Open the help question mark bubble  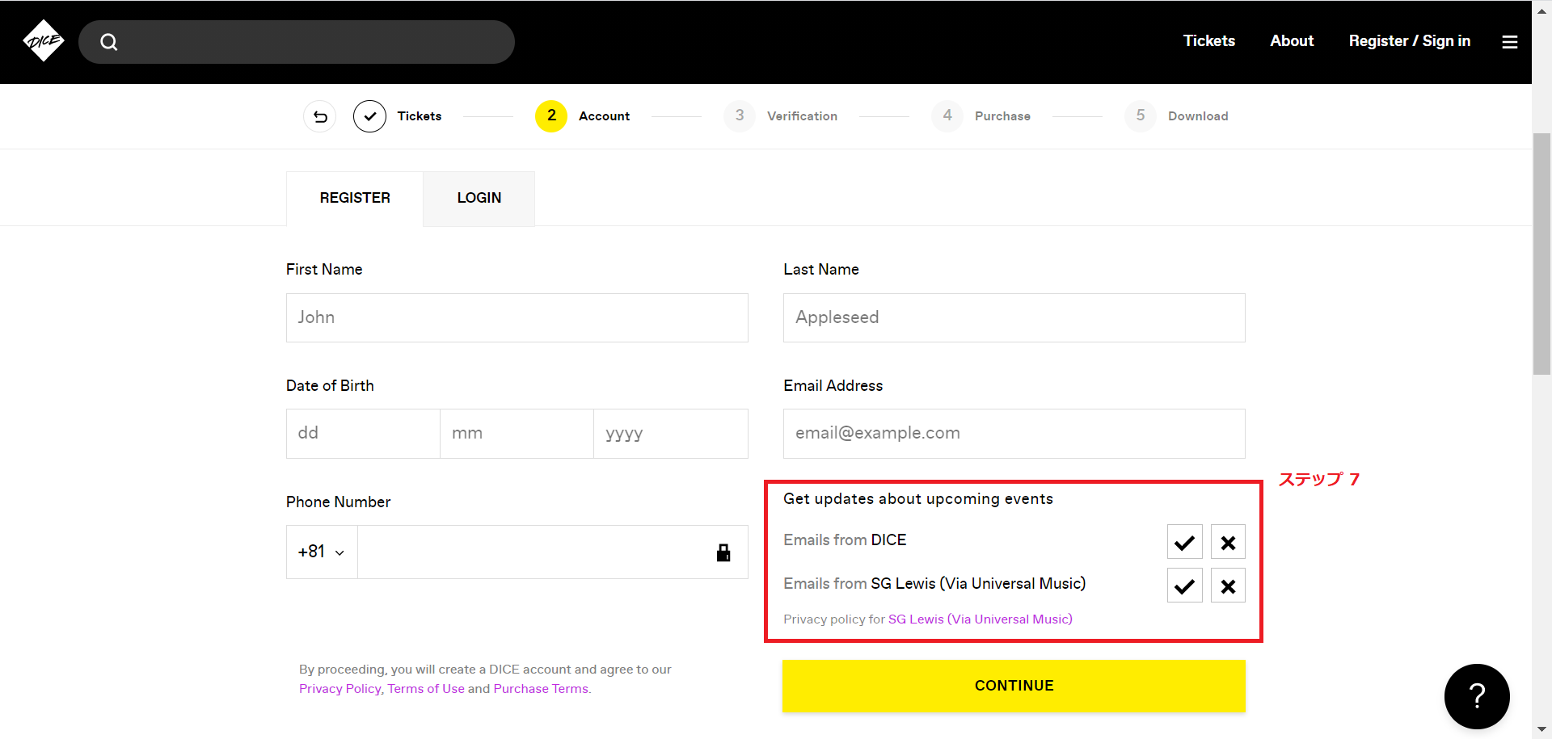point(1476,695)
